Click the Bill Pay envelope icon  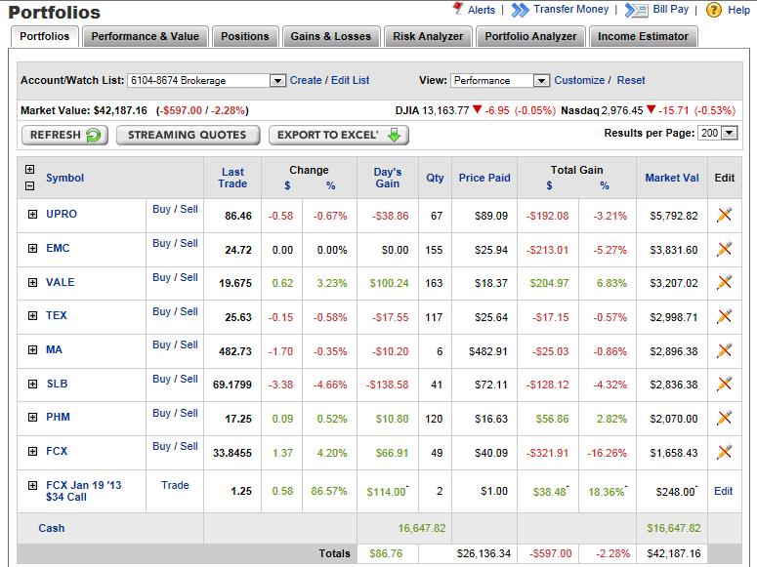tap(636, 10)
